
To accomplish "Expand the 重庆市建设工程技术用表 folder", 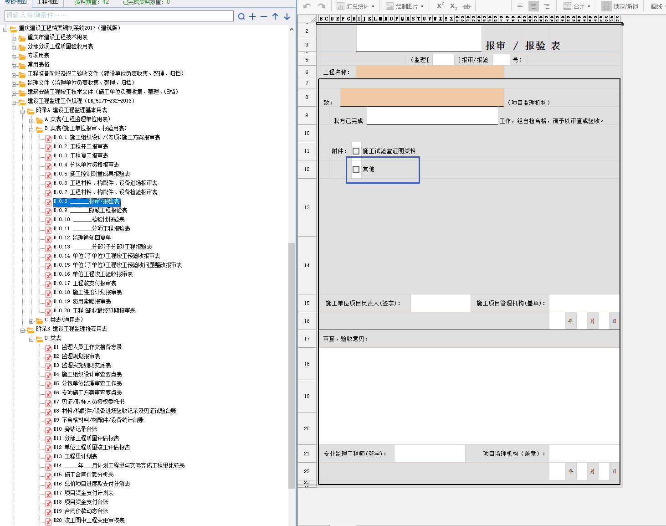I will tap(14, 39).
